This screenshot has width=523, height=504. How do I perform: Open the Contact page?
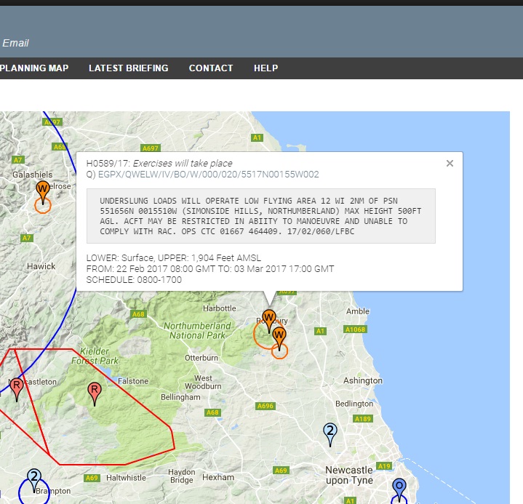tap(211, 68)
